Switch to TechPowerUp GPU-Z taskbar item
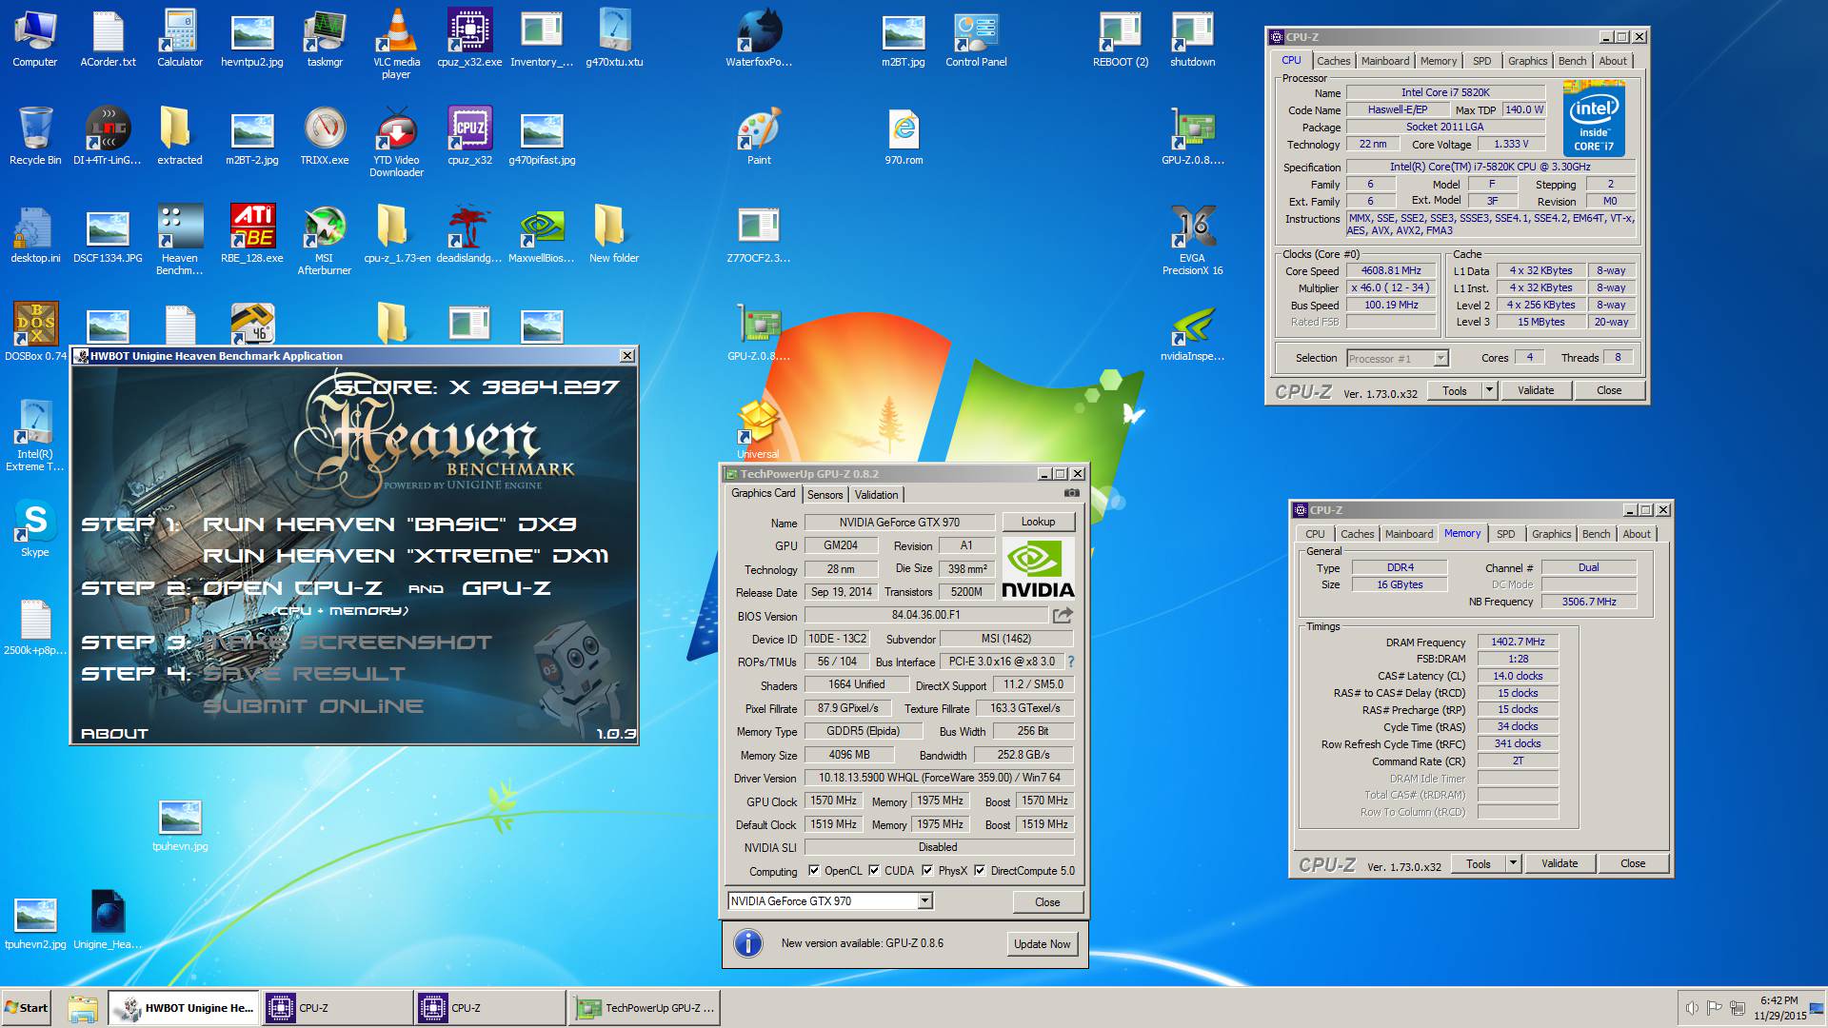 coord(645,1008)
